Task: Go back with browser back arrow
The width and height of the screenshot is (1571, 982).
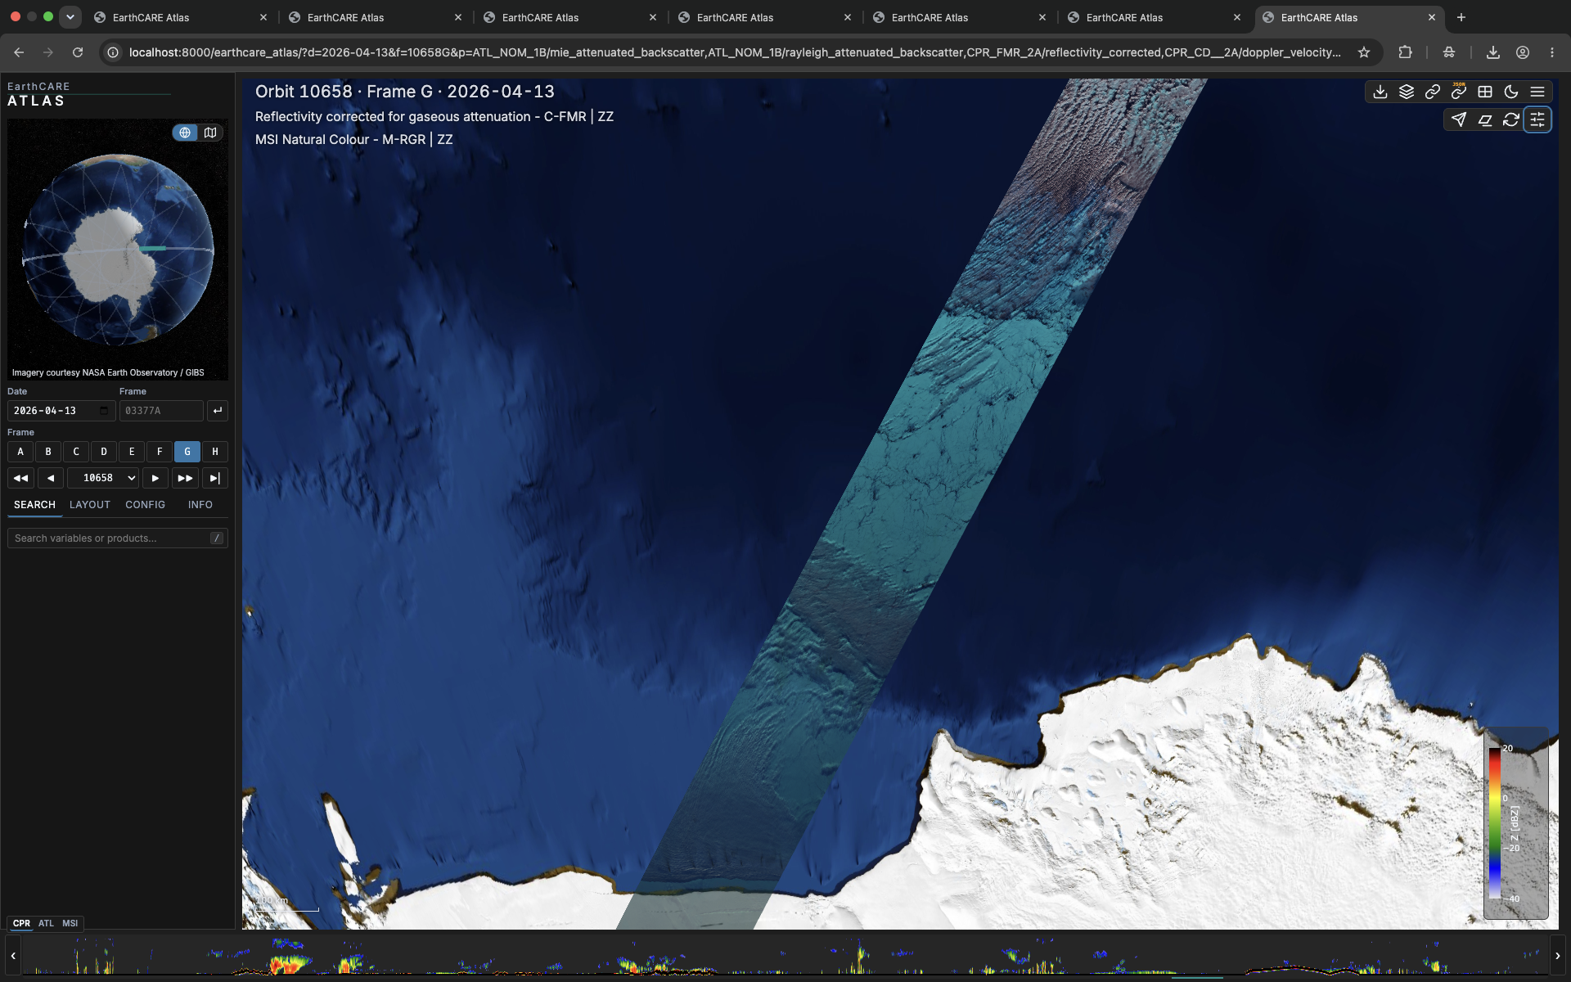Action: coord(19,52)
